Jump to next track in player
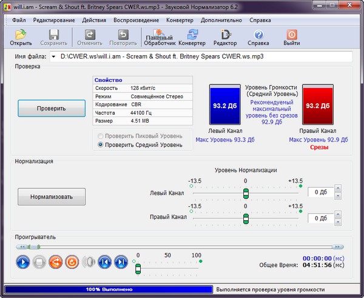364x298 pixels. 121,262
